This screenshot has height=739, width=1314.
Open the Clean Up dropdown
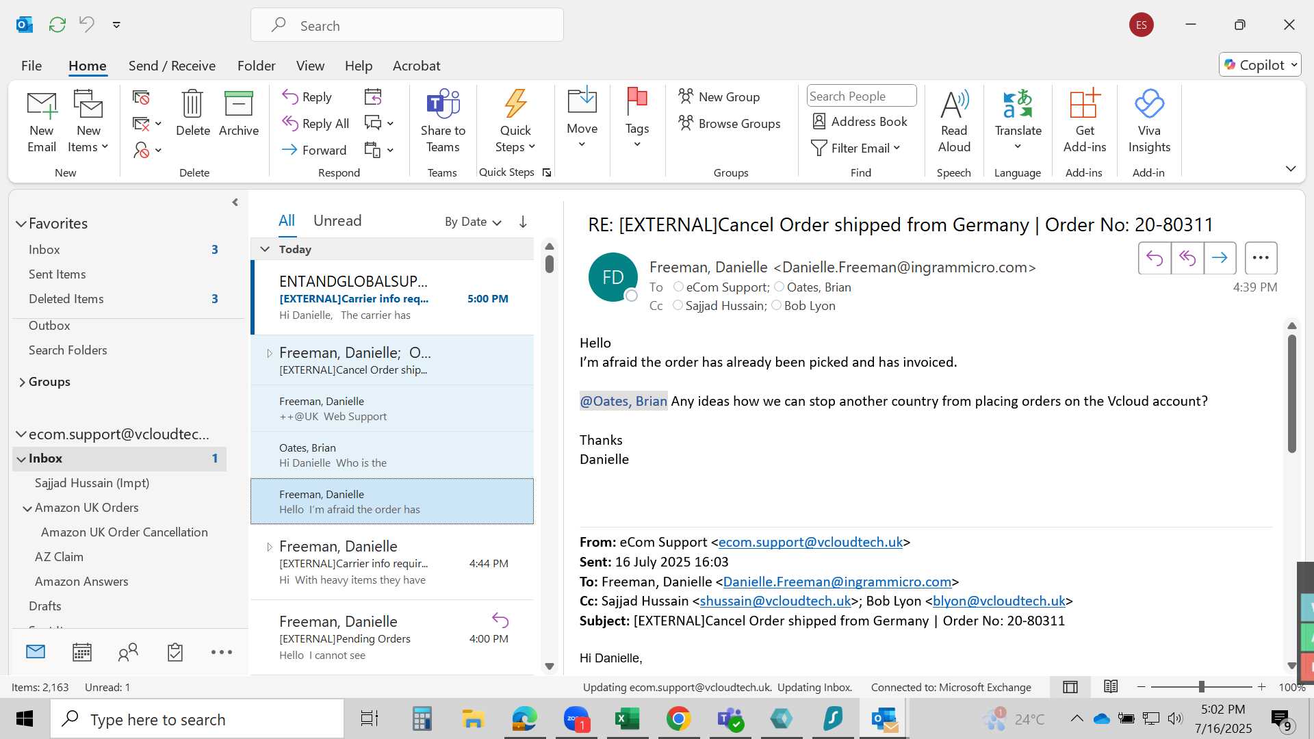pos(148,124)
